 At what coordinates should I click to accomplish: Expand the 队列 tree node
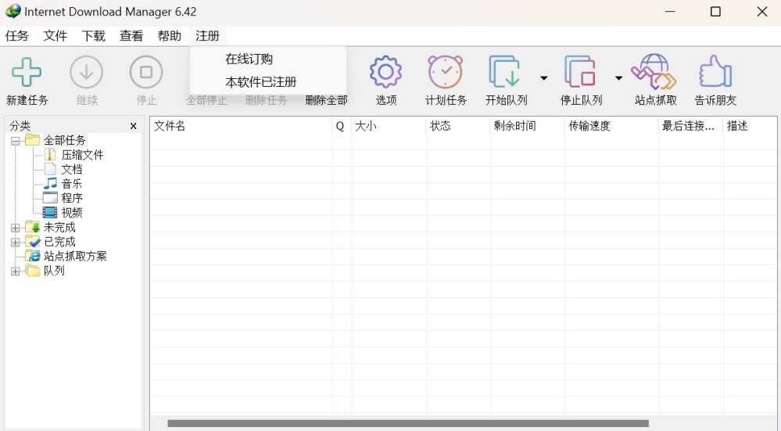point(16,271)
